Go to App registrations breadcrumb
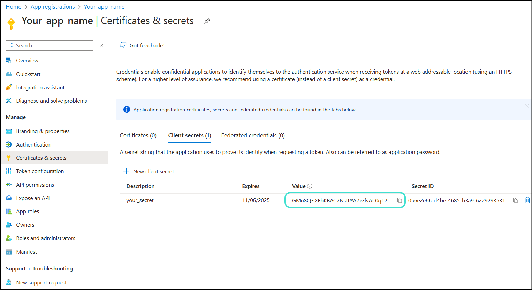Viewport: 532px width, 290px height. coord(53,7)
